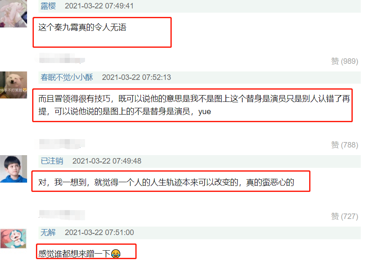
Task: Visit profile of user 无解
Action: click(48, 232)
